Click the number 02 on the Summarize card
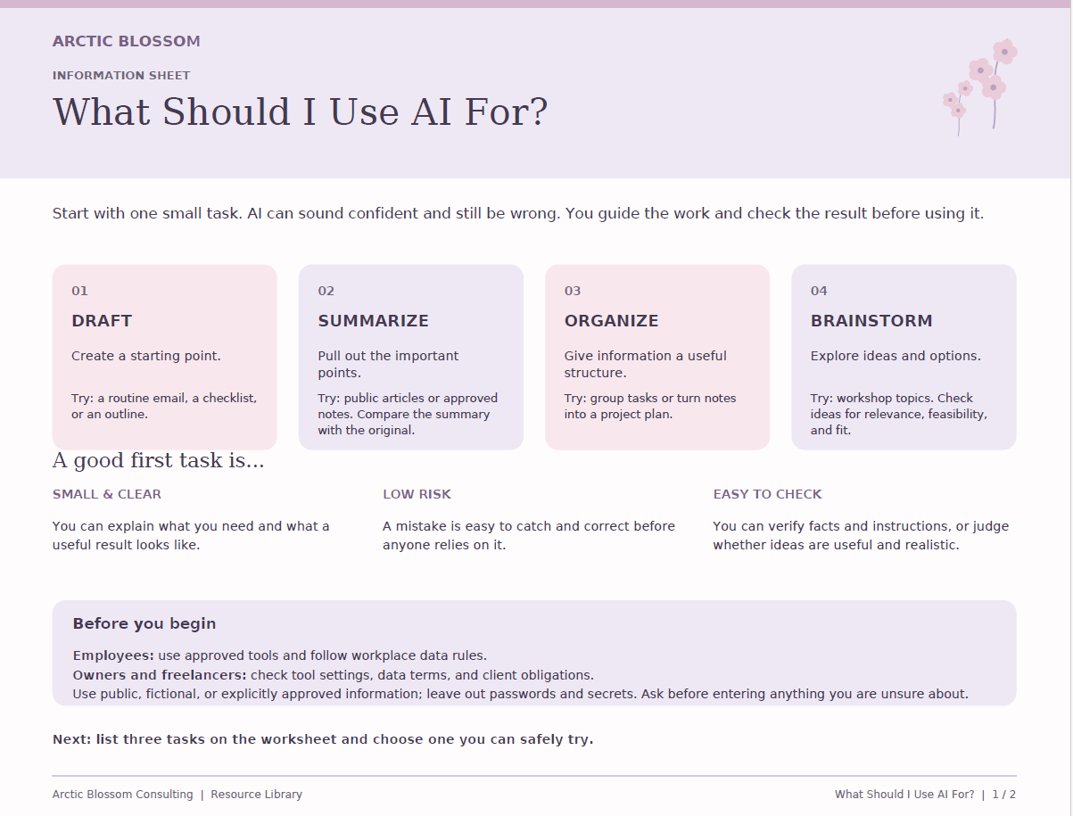Viewport: 1073px width, 816px height. pyautogui.click(x=326, y=291)
